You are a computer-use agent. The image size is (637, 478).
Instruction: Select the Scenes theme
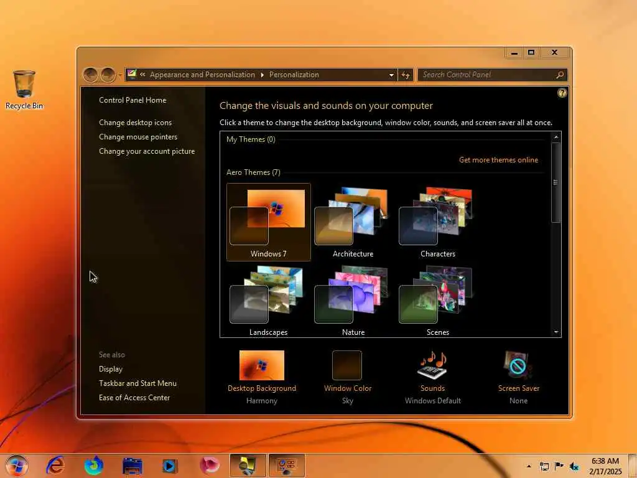pyautogui.click(x=437, y=301)
